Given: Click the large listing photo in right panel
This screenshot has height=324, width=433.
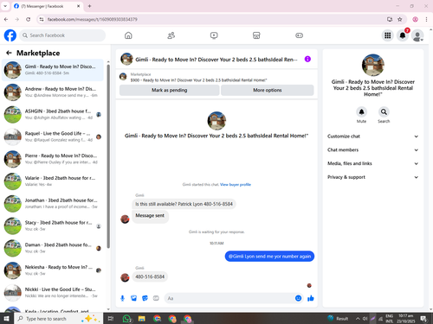Looking at the screenshot, I should coord(372,65).
